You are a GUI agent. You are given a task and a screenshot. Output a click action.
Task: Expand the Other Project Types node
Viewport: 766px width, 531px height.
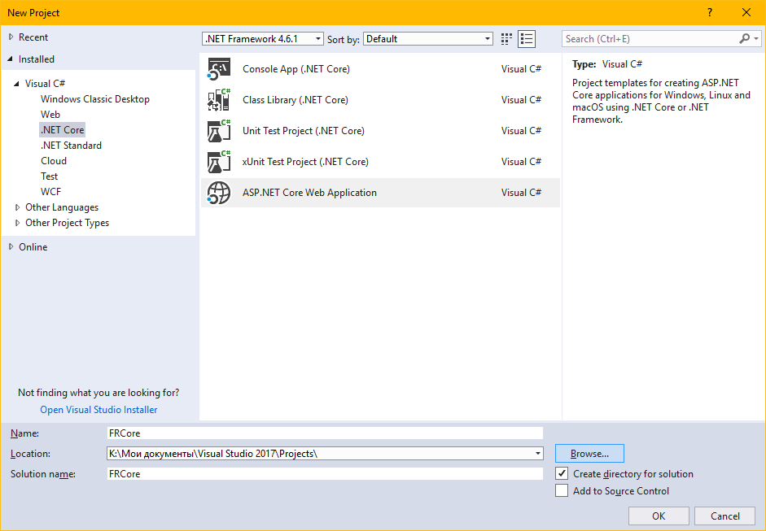pyautogui.click(x=18, y=223)
